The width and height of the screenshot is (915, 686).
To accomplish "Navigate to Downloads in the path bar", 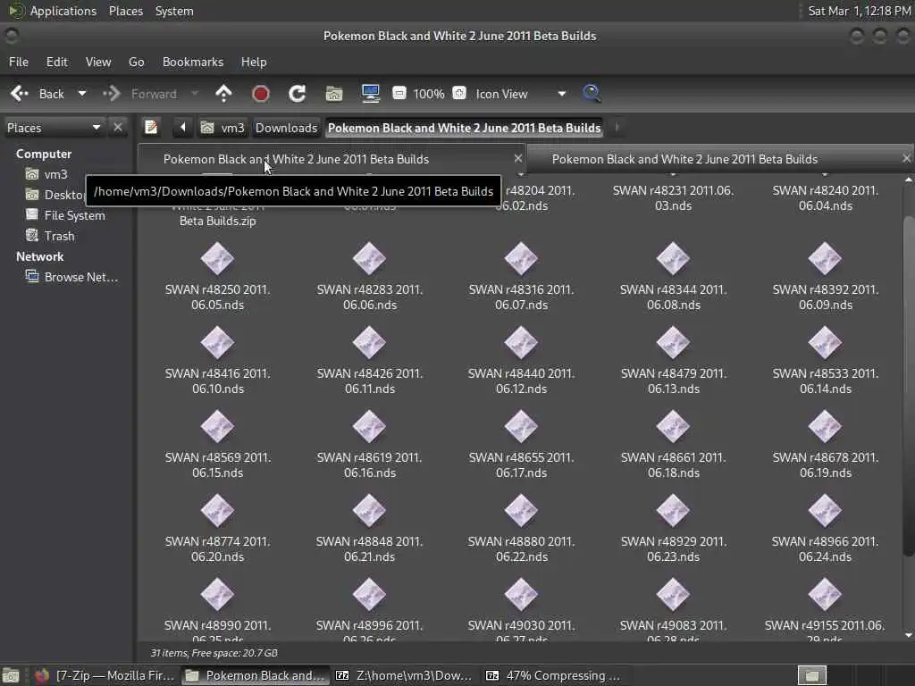I will pos(286,128).
